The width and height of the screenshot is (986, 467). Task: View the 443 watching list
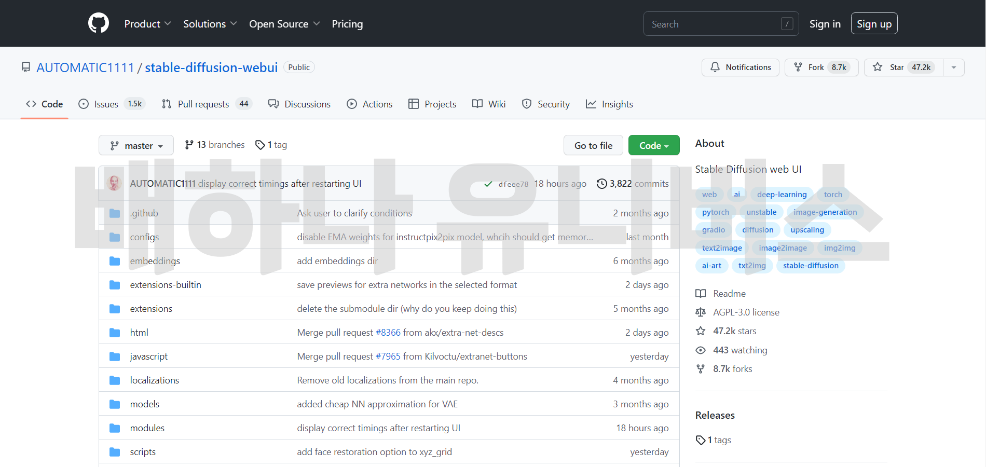pyautogui.click(x=731, y=350)
